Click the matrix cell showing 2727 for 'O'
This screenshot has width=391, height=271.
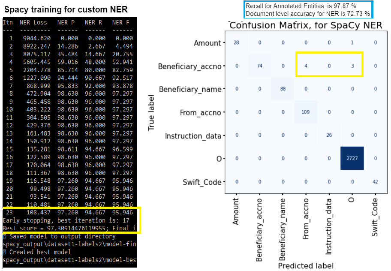click(352, 158)
